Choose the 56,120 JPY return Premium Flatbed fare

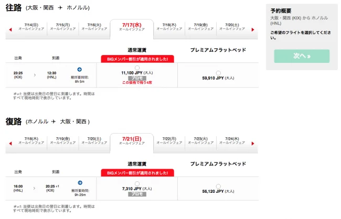(218, 186)
